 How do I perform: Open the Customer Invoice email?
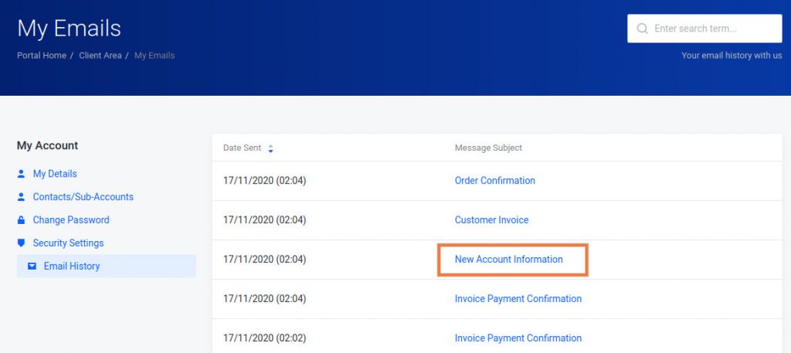(x=492, y=220)
